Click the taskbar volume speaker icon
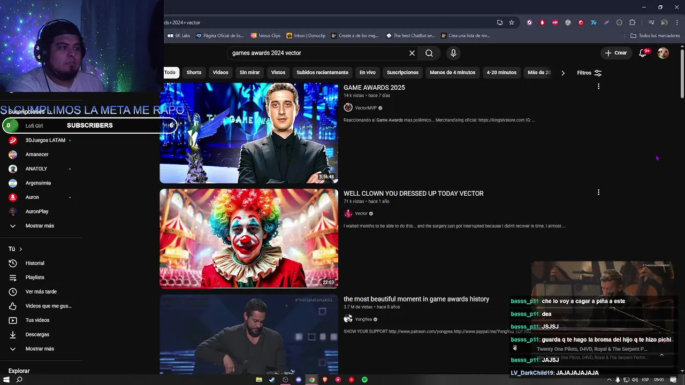The height and width of the screenshot is (385, 685). (635, 380)
